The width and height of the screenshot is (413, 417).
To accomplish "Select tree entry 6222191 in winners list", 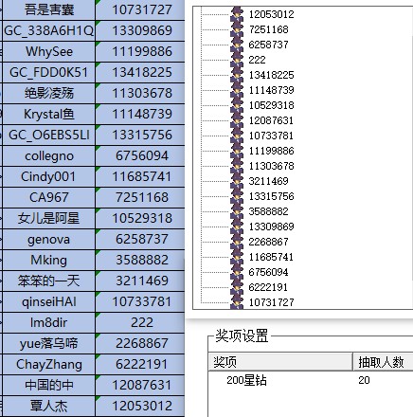I will click(x=268, y=287).
